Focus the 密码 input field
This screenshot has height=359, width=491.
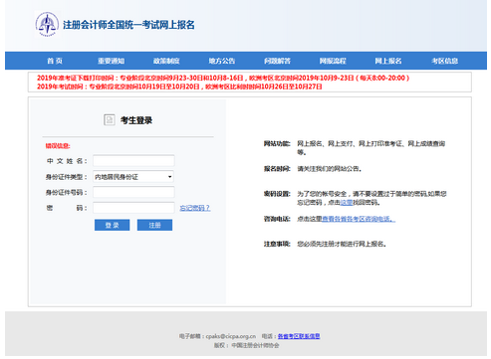(133, 208)
